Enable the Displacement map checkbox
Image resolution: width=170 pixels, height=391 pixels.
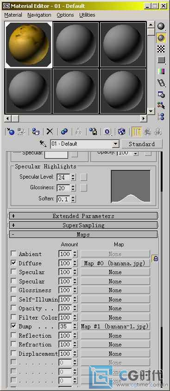(14, 354)
